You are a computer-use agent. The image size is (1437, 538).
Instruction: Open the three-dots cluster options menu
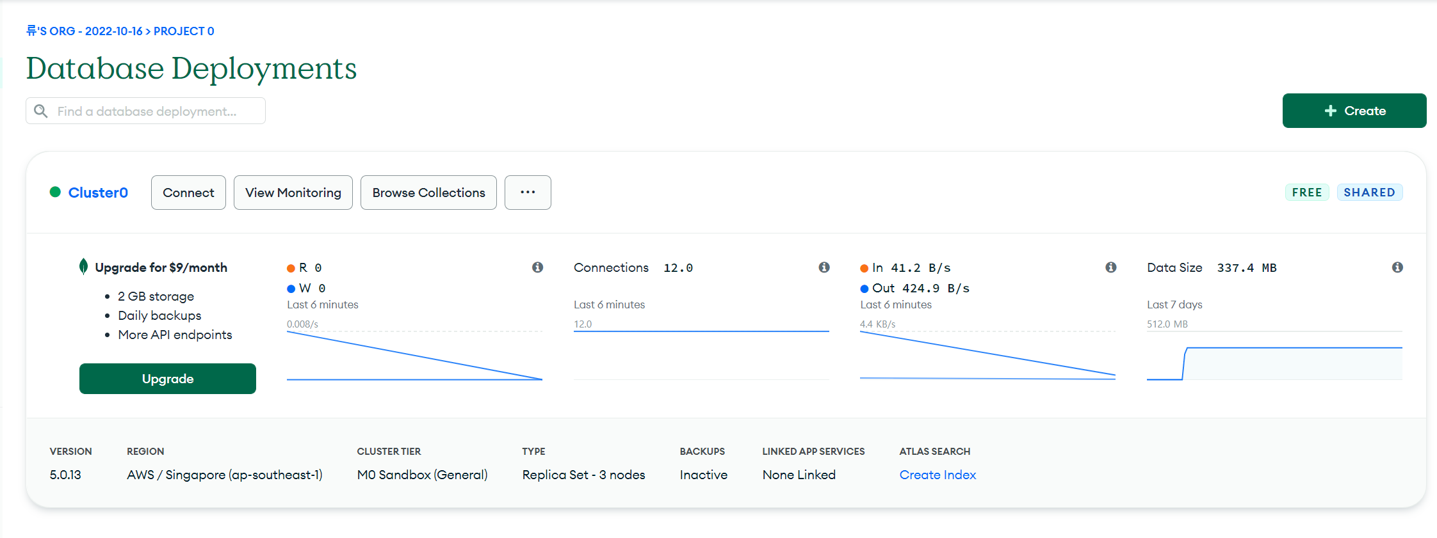tap(528, 193)
